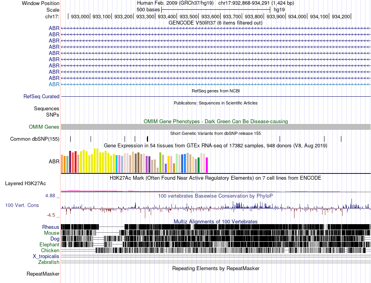Click 'Repeating Elements by RepeatMasker' title

click(x=216, y=269)
